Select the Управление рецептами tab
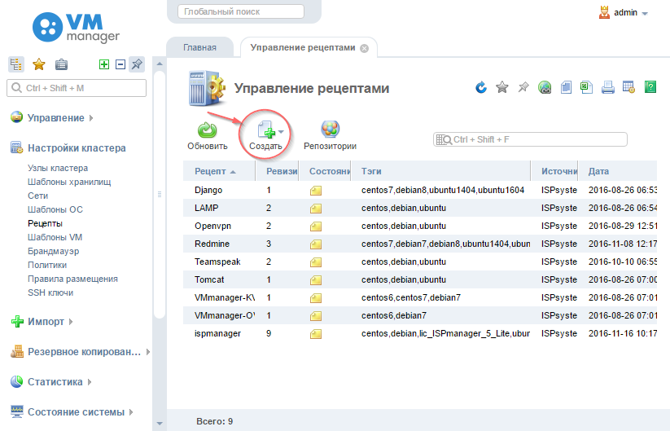670x431 pixels. click(x=303, y=47)
